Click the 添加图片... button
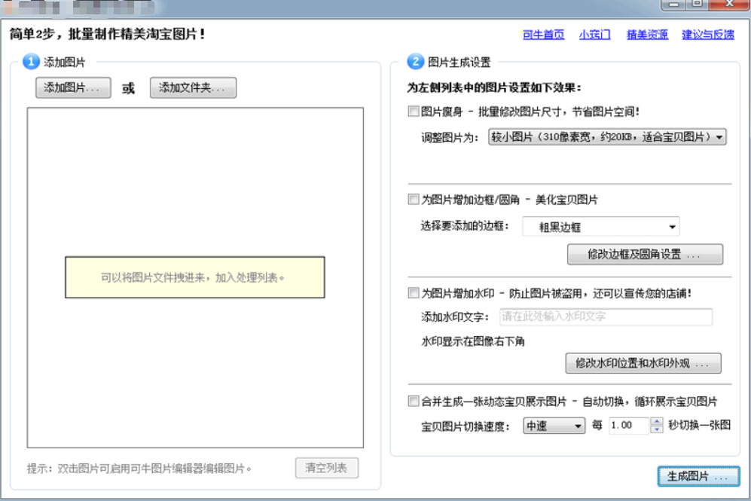This screenshot has height=501, width=751. click(x=73, y=87)
